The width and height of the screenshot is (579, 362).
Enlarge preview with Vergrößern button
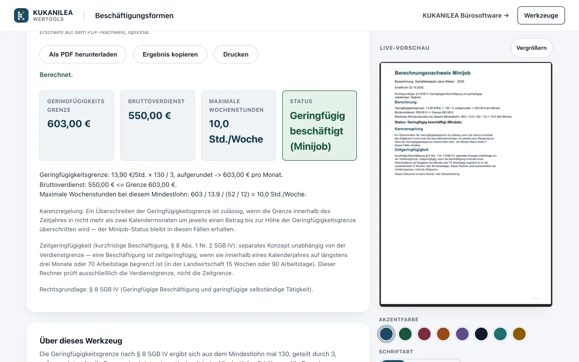point(532,48)
